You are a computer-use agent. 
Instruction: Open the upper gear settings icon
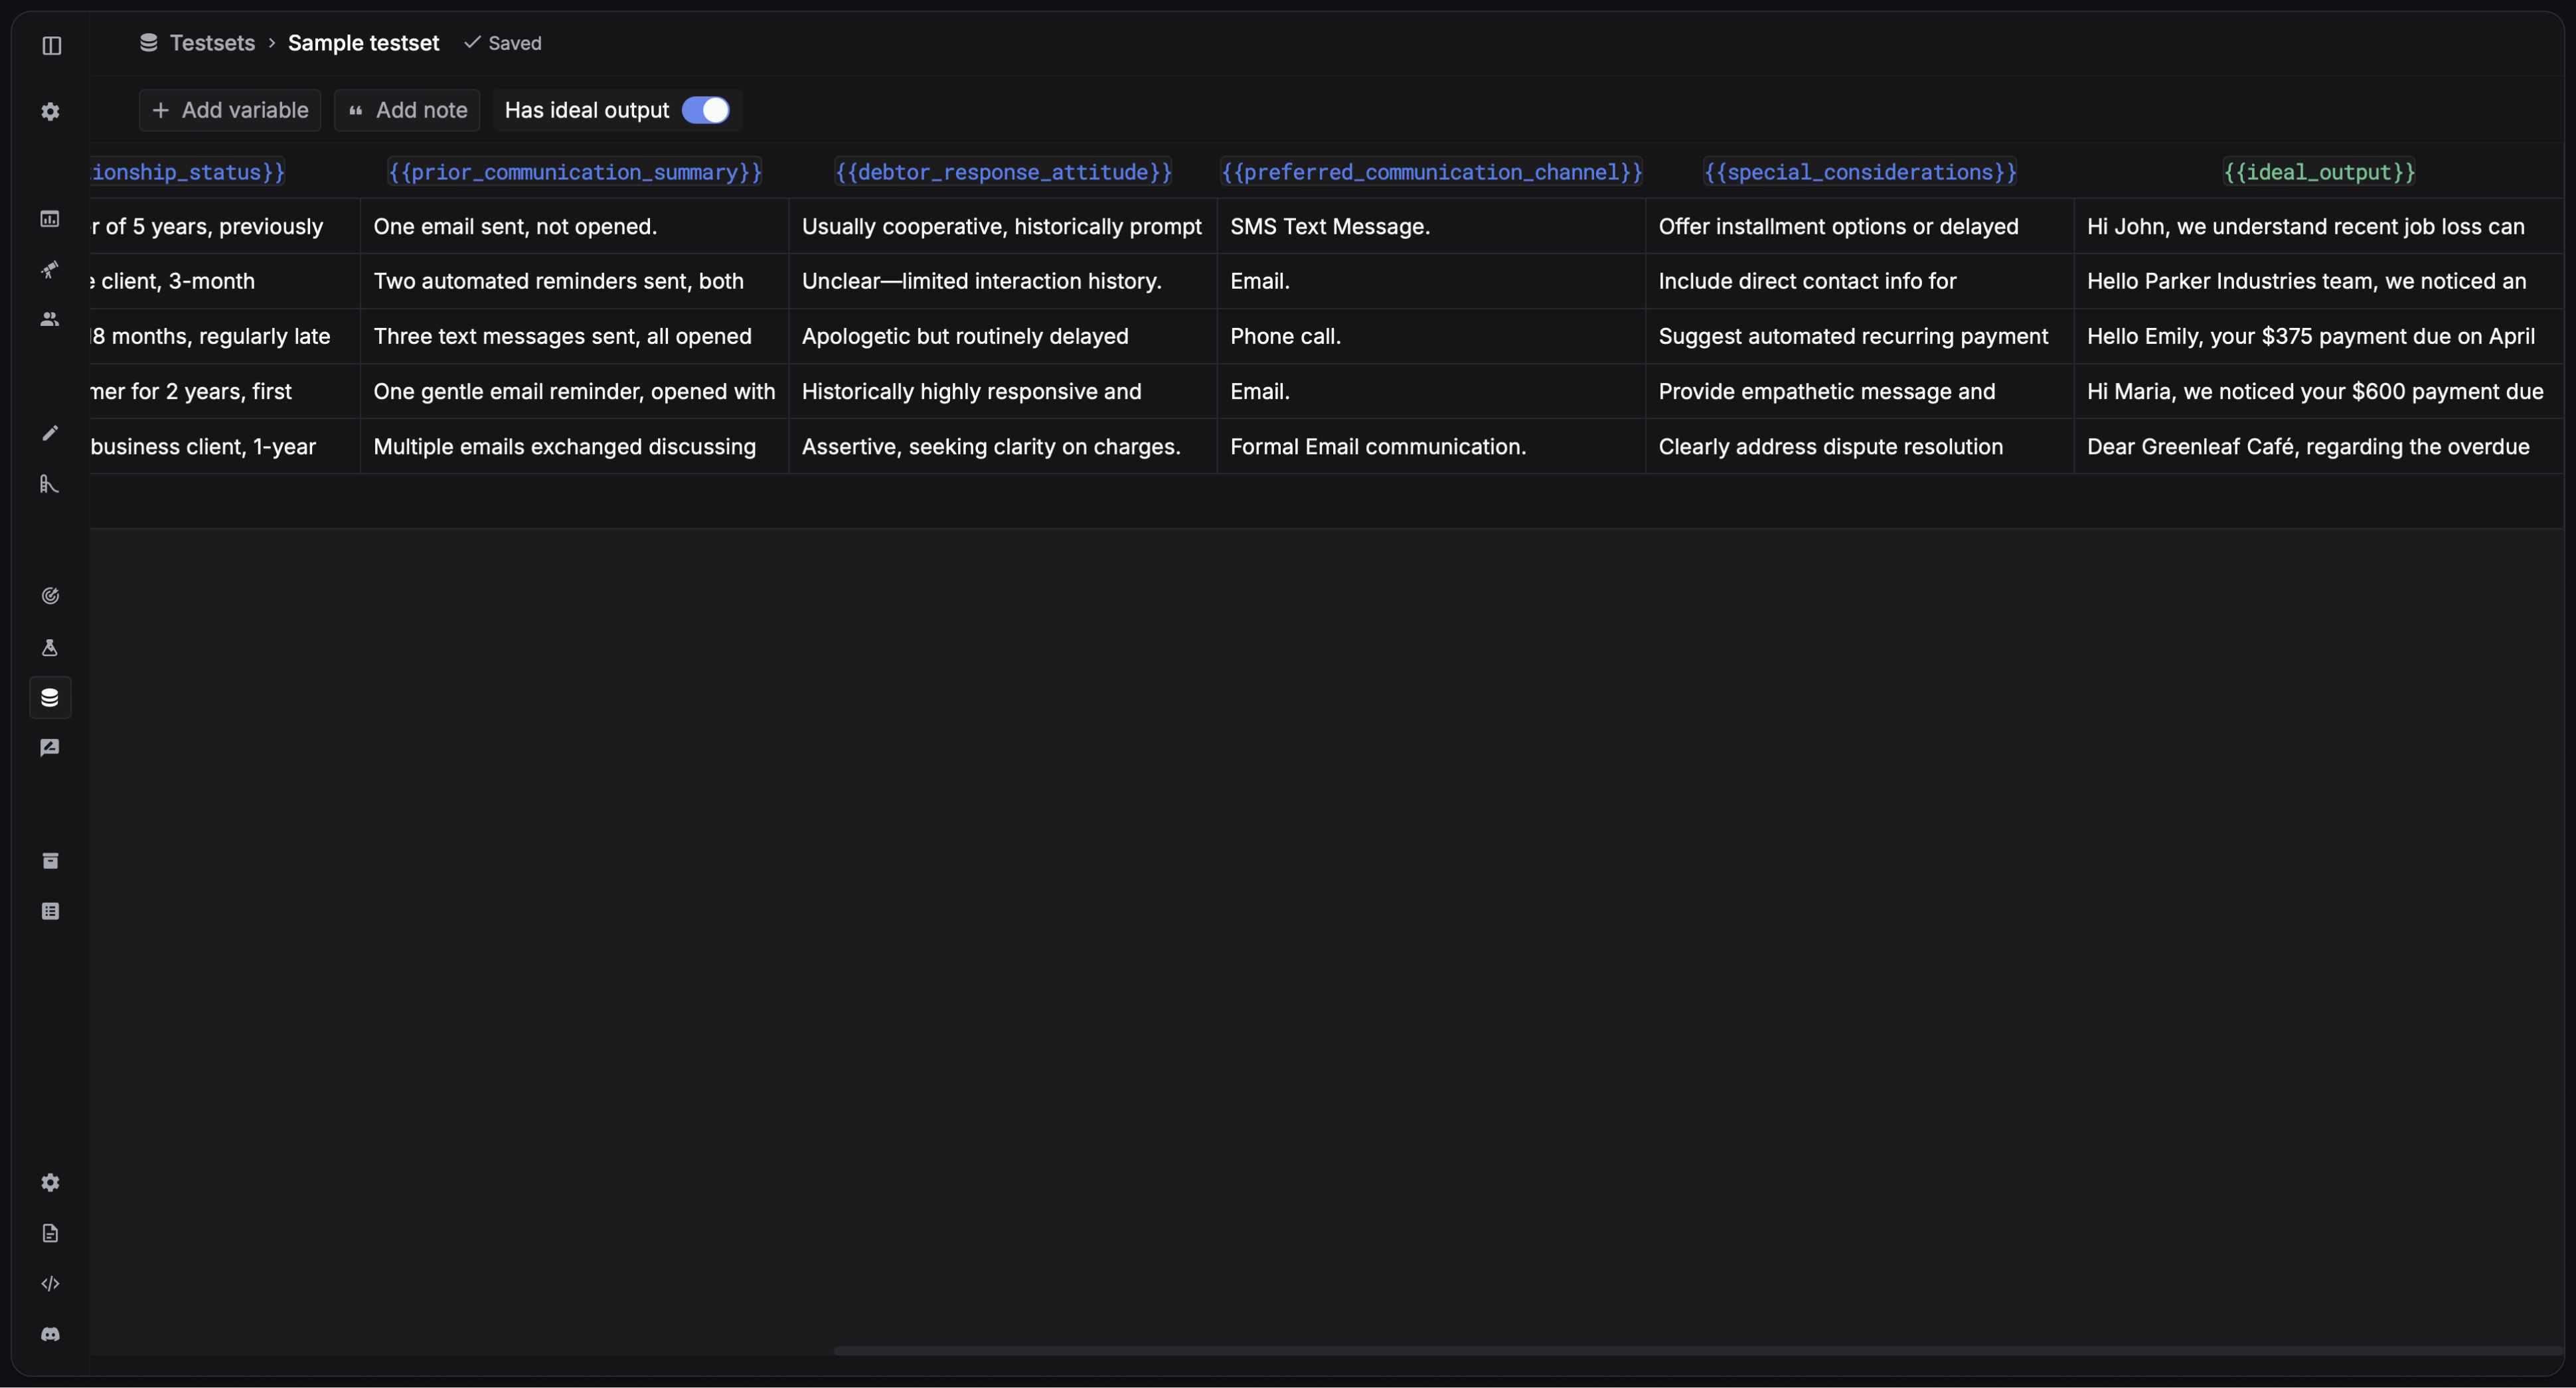click(50, 111)
